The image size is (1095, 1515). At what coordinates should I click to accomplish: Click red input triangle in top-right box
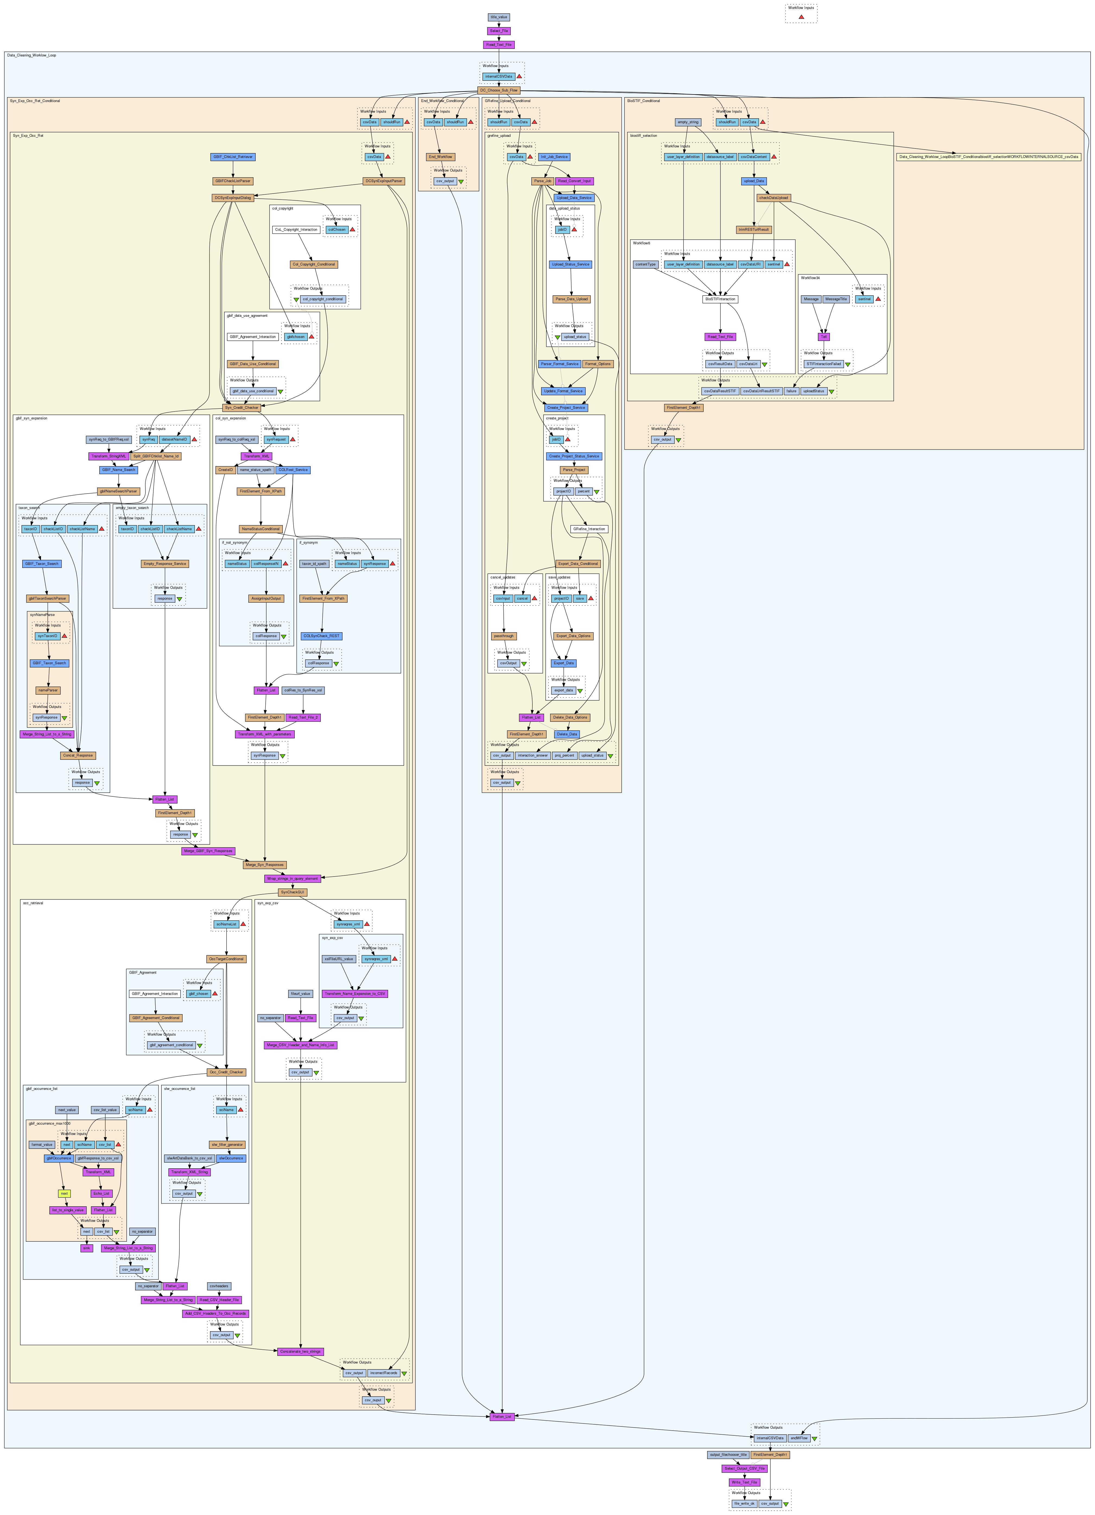pyautogui.click(x=801, y=17)
